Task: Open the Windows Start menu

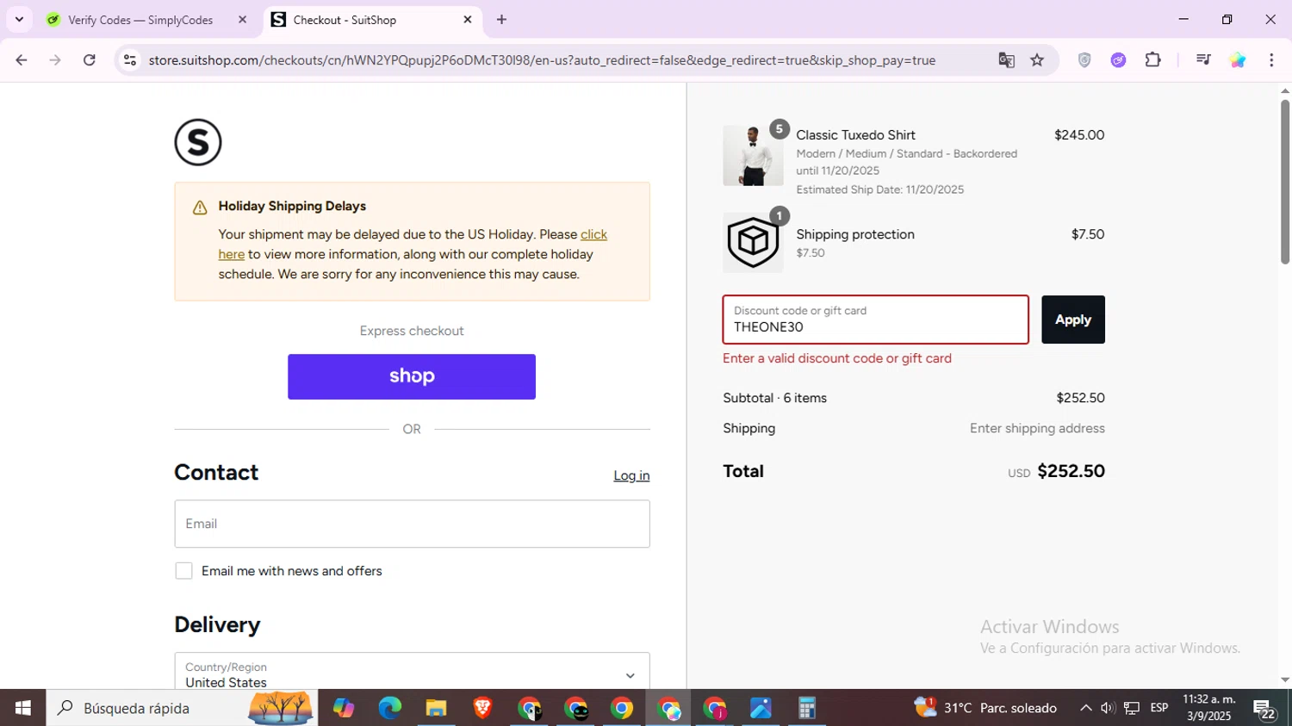Action: (x=22, y=708)
